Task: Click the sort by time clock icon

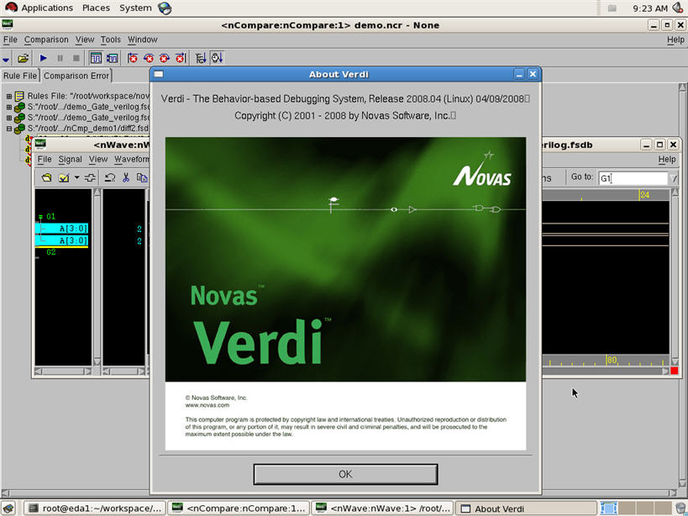Action: 218,58
